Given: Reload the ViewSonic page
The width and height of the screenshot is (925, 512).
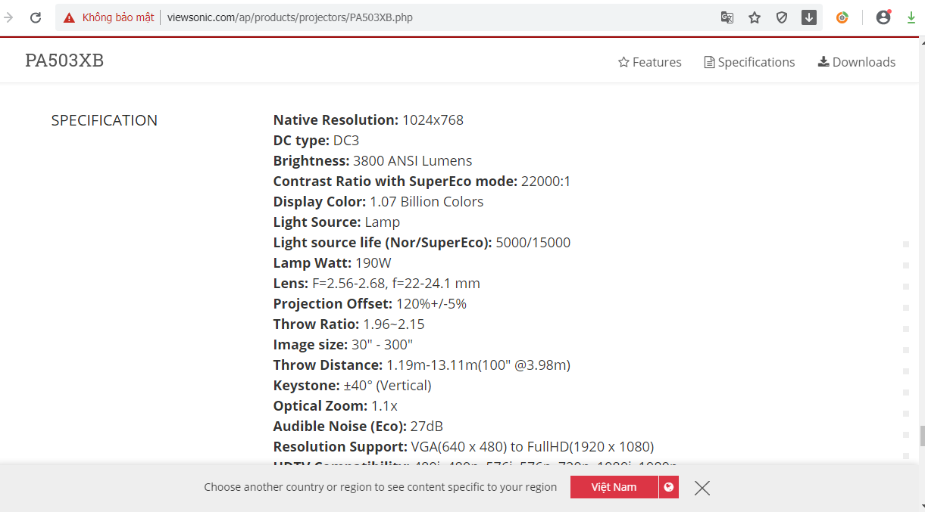Looking at the screenshot, I should coord(36,17).
